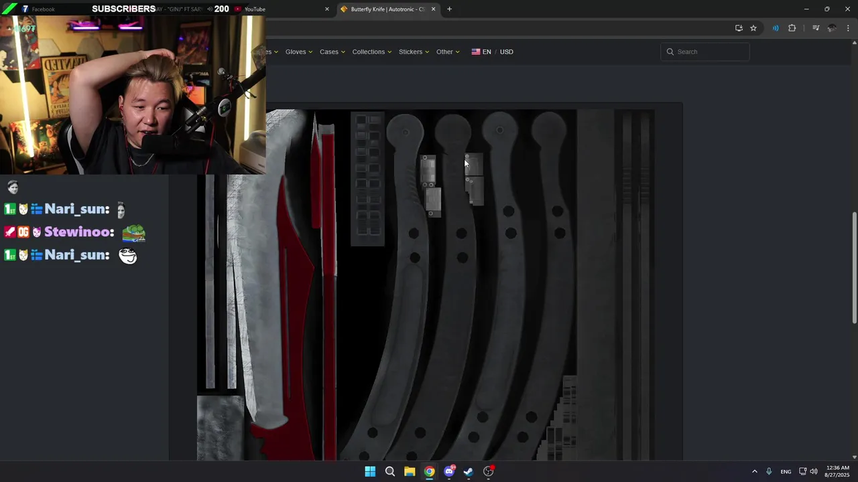This screenshot has width=858, height=482.
Task: Open the clock showing 12:36 AM
Action: [837, 471]
